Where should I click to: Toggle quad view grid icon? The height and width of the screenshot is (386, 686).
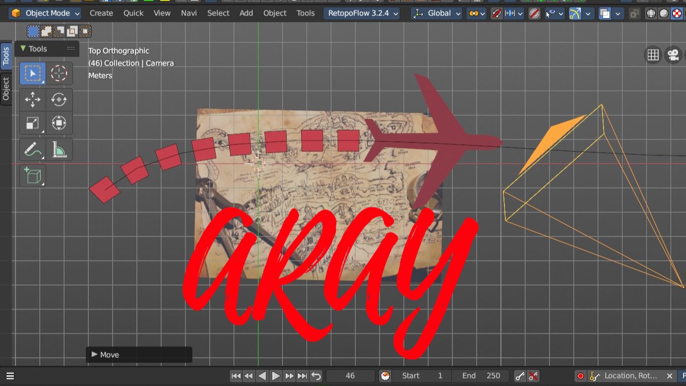click(x=653, y=55)
